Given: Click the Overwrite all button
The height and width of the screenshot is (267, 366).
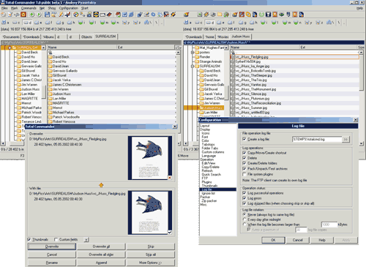Looking at the screenshot, I should [101, 247].
